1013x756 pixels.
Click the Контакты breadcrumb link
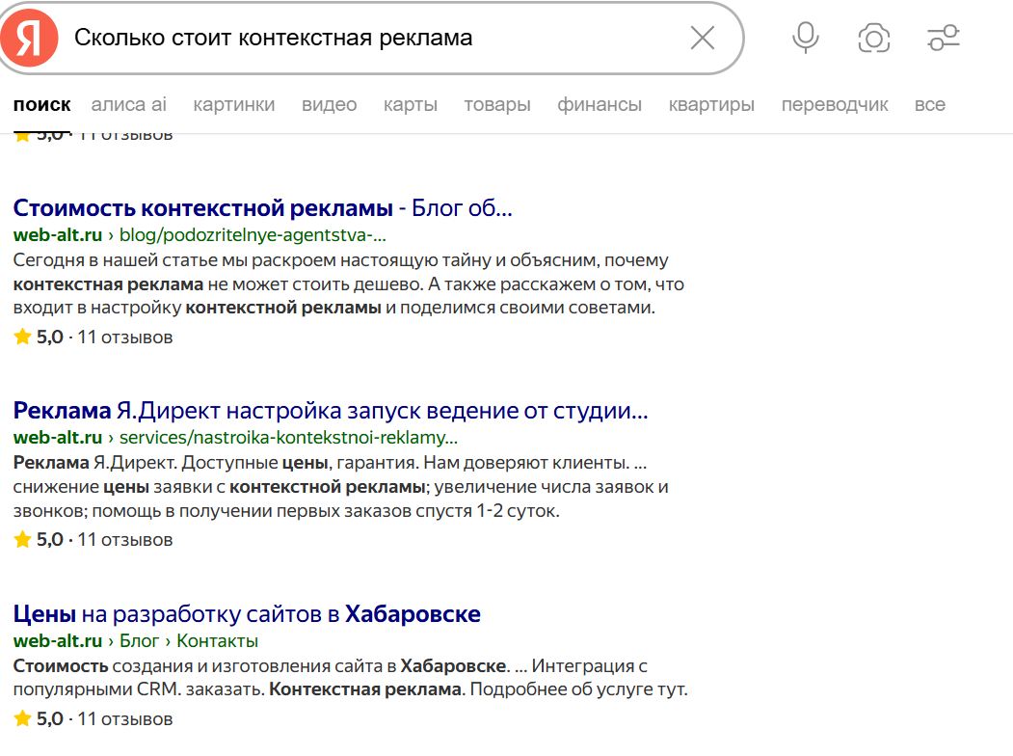pos(217,641)
